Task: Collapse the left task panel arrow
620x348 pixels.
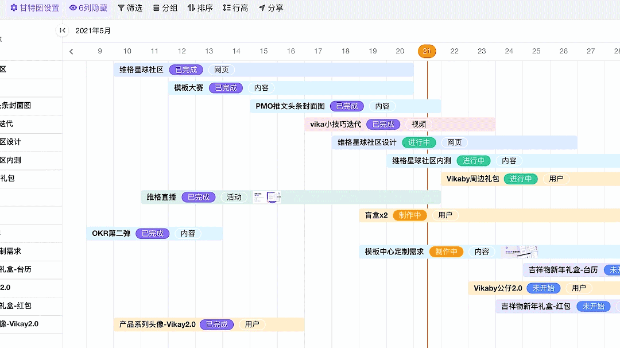Action: point(63,30)
